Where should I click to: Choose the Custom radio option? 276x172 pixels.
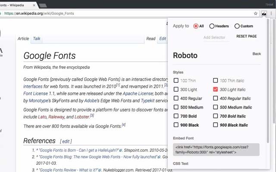(x=237, y=26)
